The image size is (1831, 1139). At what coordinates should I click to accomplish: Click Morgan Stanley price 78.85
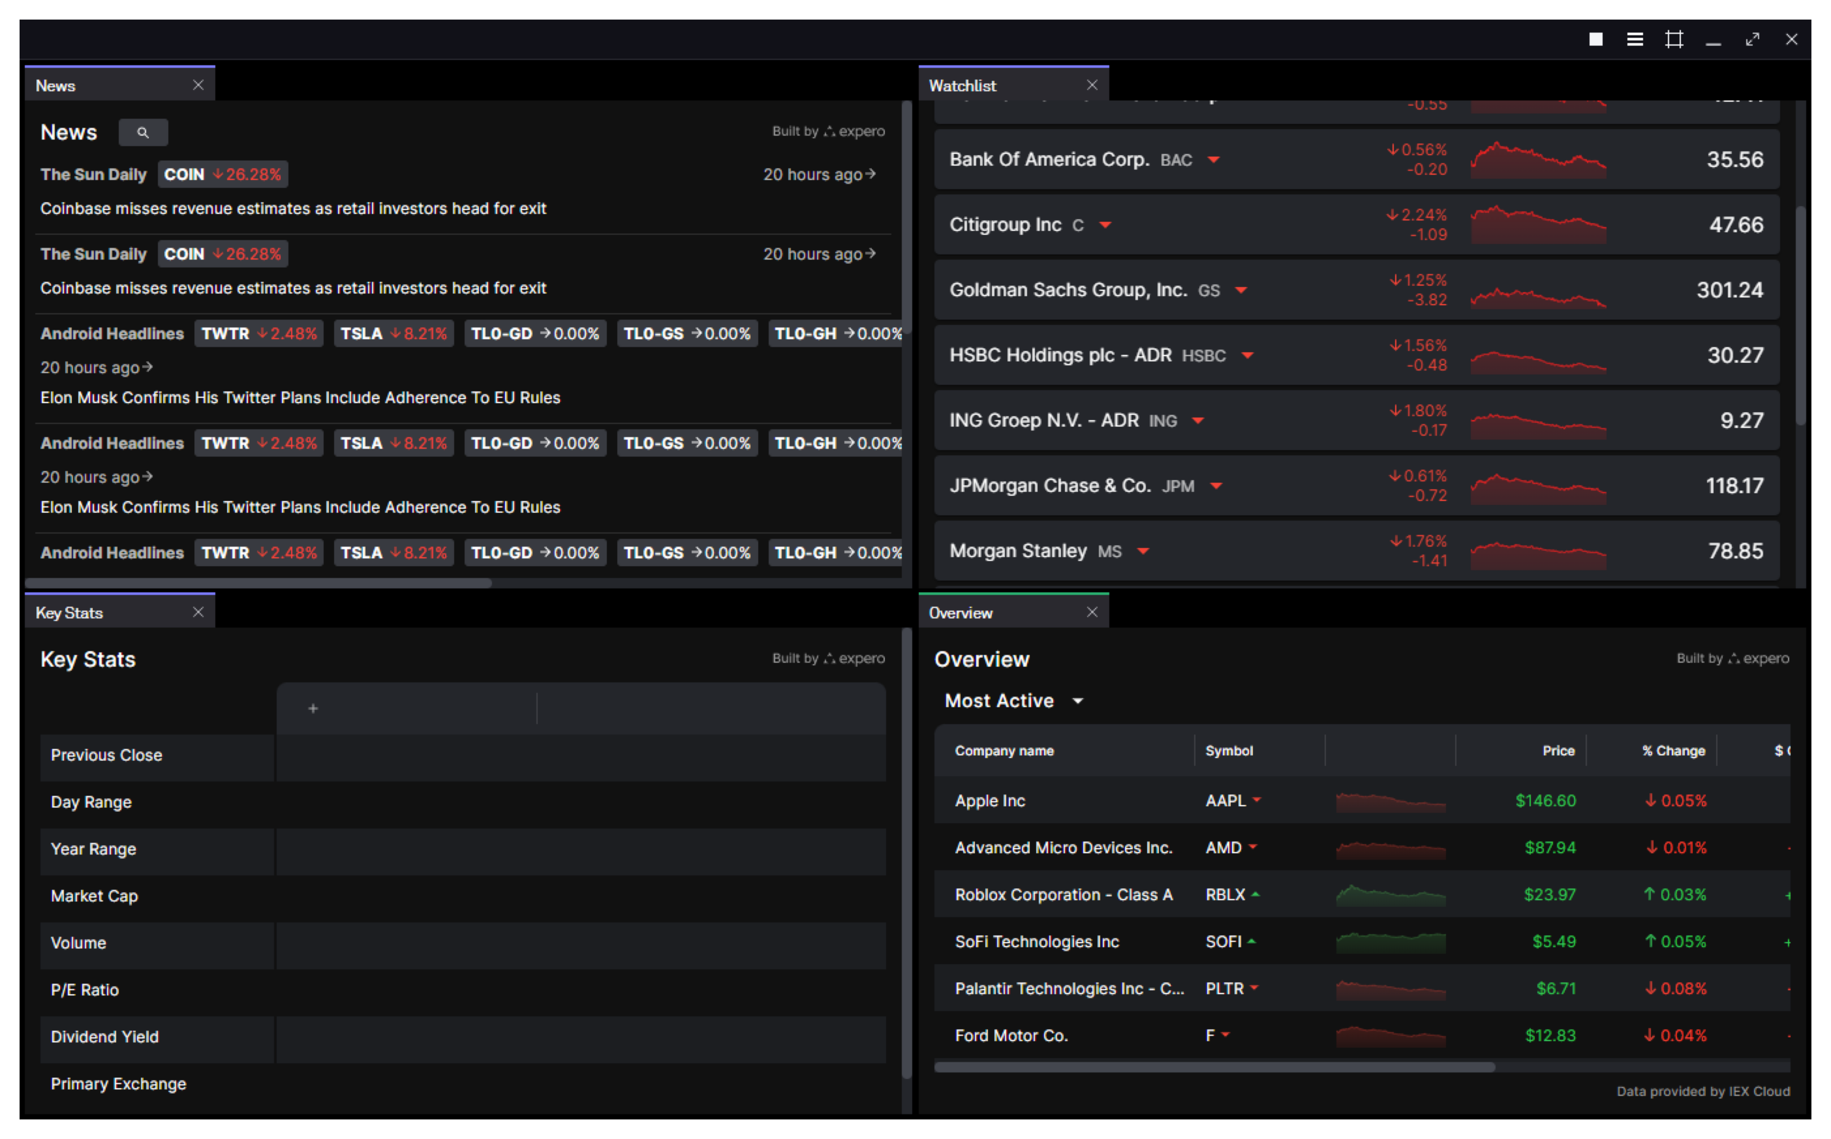pyautogui.click(x=1735, y=552)
